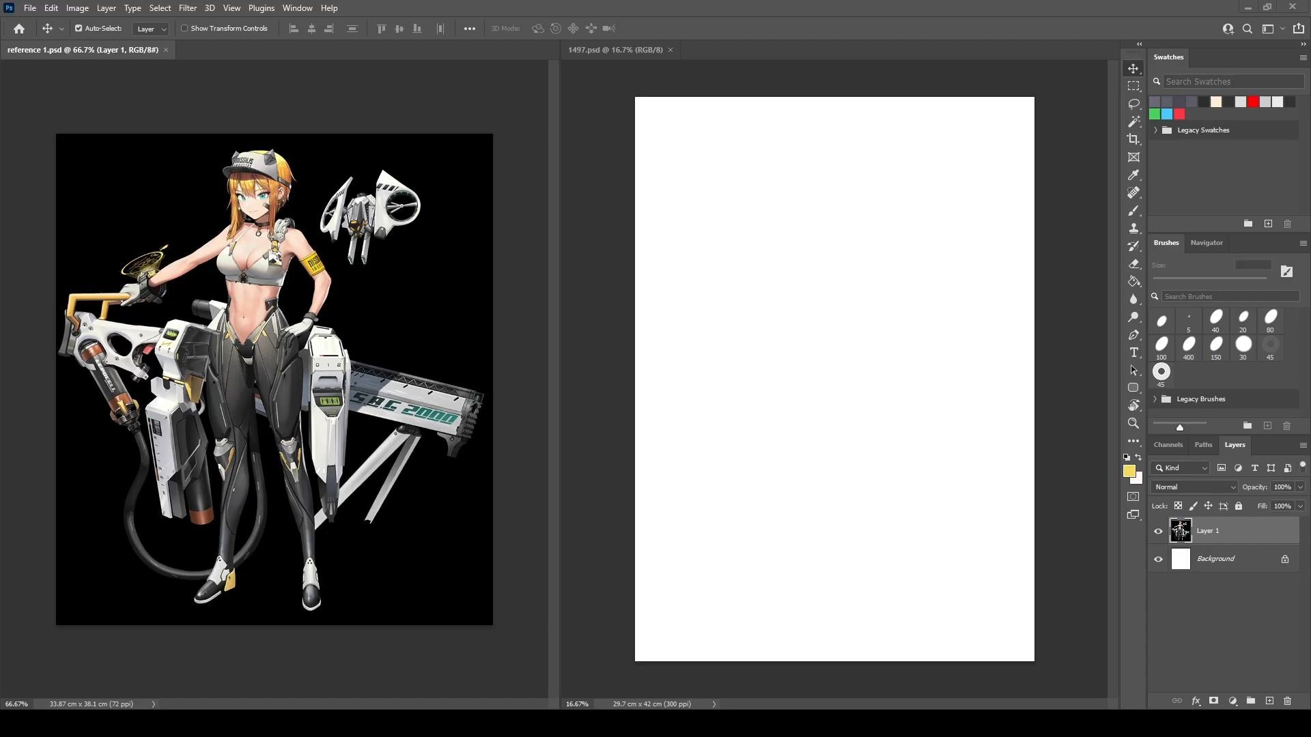Toggle the layer filter on/off switch
Viewport: 1311px width, 737px height.
(x=1302, y=467)
